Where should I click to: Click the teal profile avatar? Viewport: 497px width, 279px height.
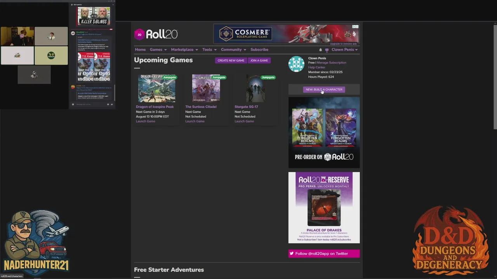tap(296, 64)
